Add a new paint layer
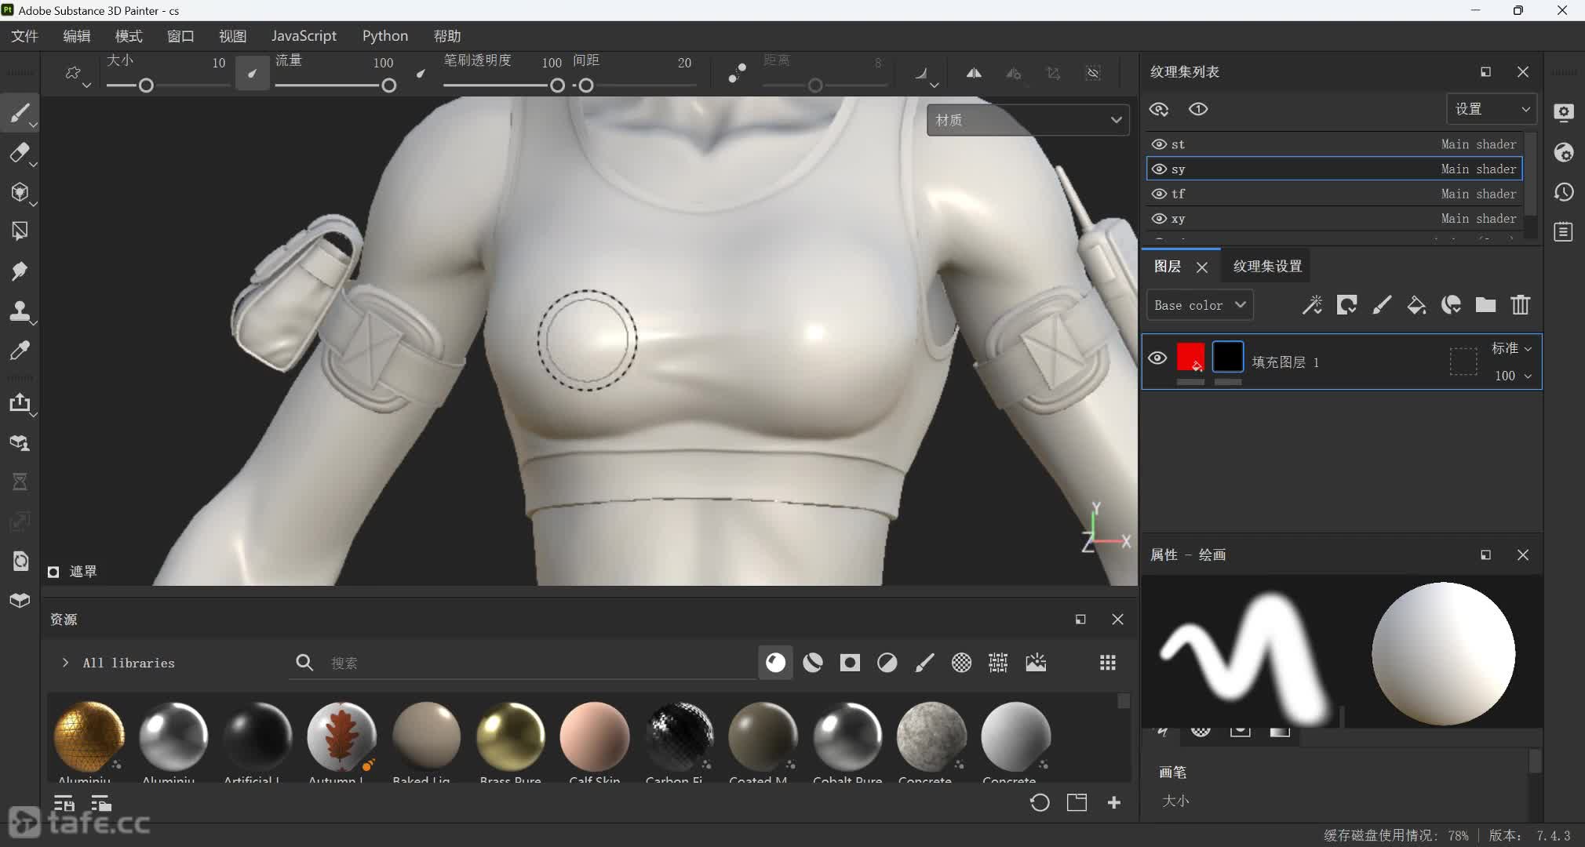Screen dimensions: 1585x847 [1382, 305]
